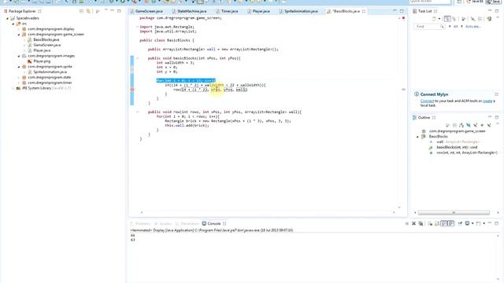The height and width of the screenshot is (283, 504).
Task: Click the Quick Access search field
Action: click(430, 2)
